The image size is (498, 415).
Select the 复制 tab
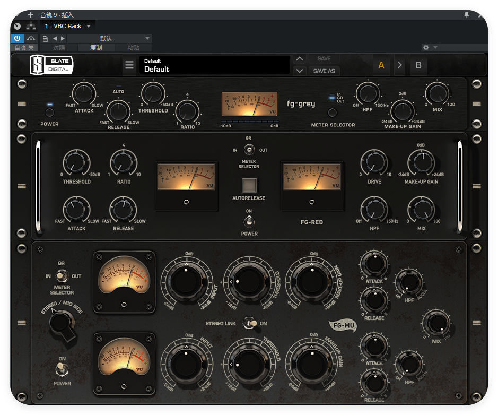point(96,48)
